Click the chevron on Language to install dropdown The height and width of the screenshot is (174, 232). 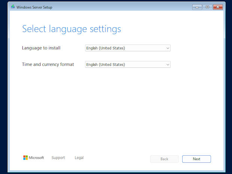(x=168, y=48)
